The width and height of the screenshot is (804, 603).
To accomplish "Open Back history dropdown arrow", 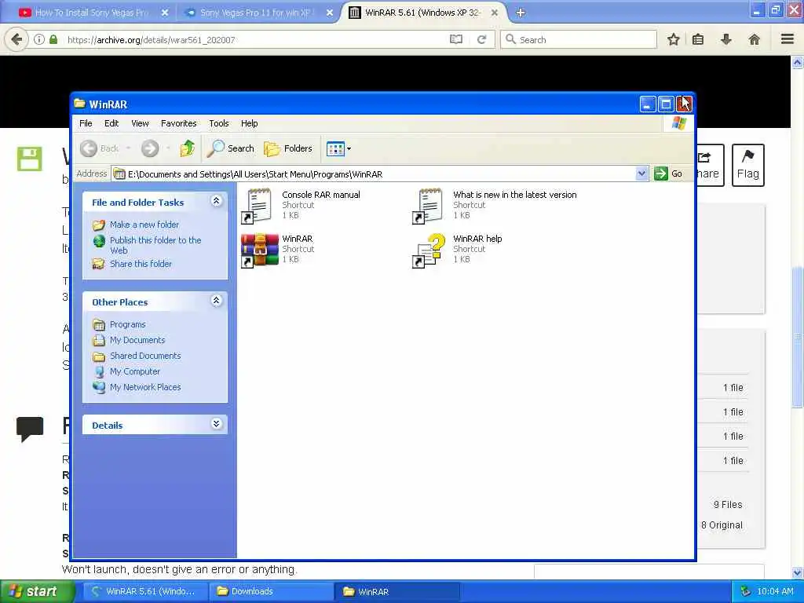I will 128,148.
